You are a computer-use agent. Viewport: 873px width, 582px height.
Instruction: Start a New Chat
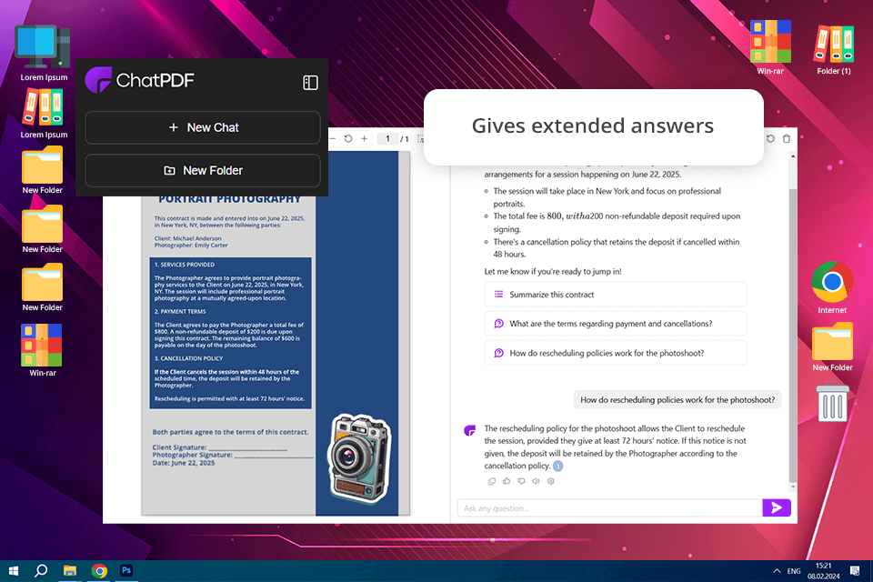pyautogui.click(x=203, y=127)
